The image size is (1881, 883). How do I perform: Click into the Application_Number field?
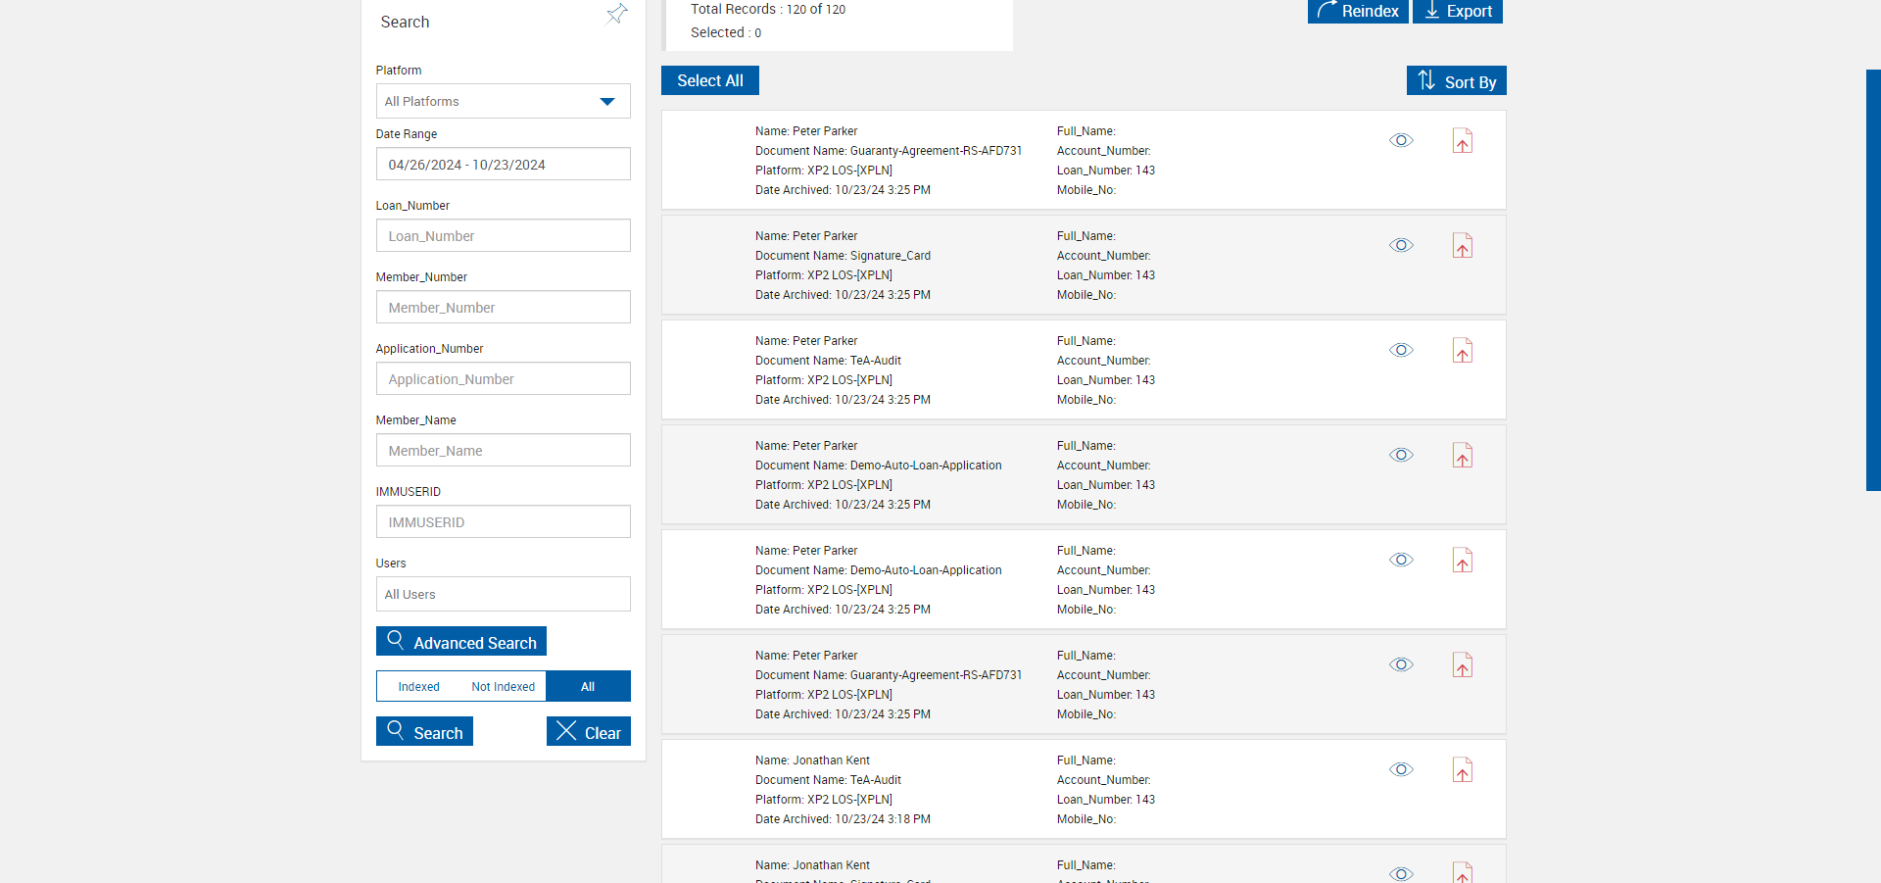[x=503, y=378]
